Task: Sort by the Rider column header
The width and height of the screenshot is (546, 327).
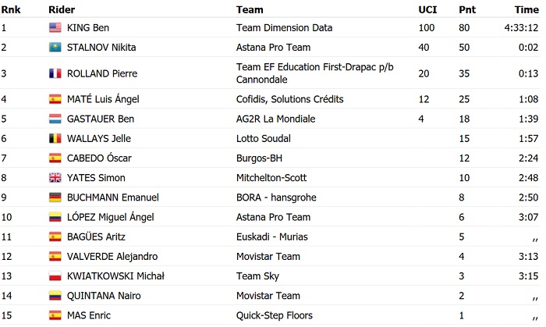Action: pos(62,10)
